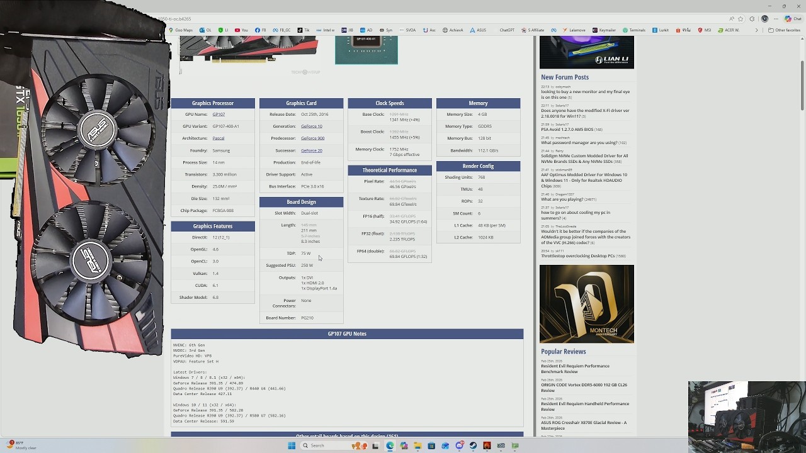Open Microsoft Store from the taskbar

coord(431,445)
